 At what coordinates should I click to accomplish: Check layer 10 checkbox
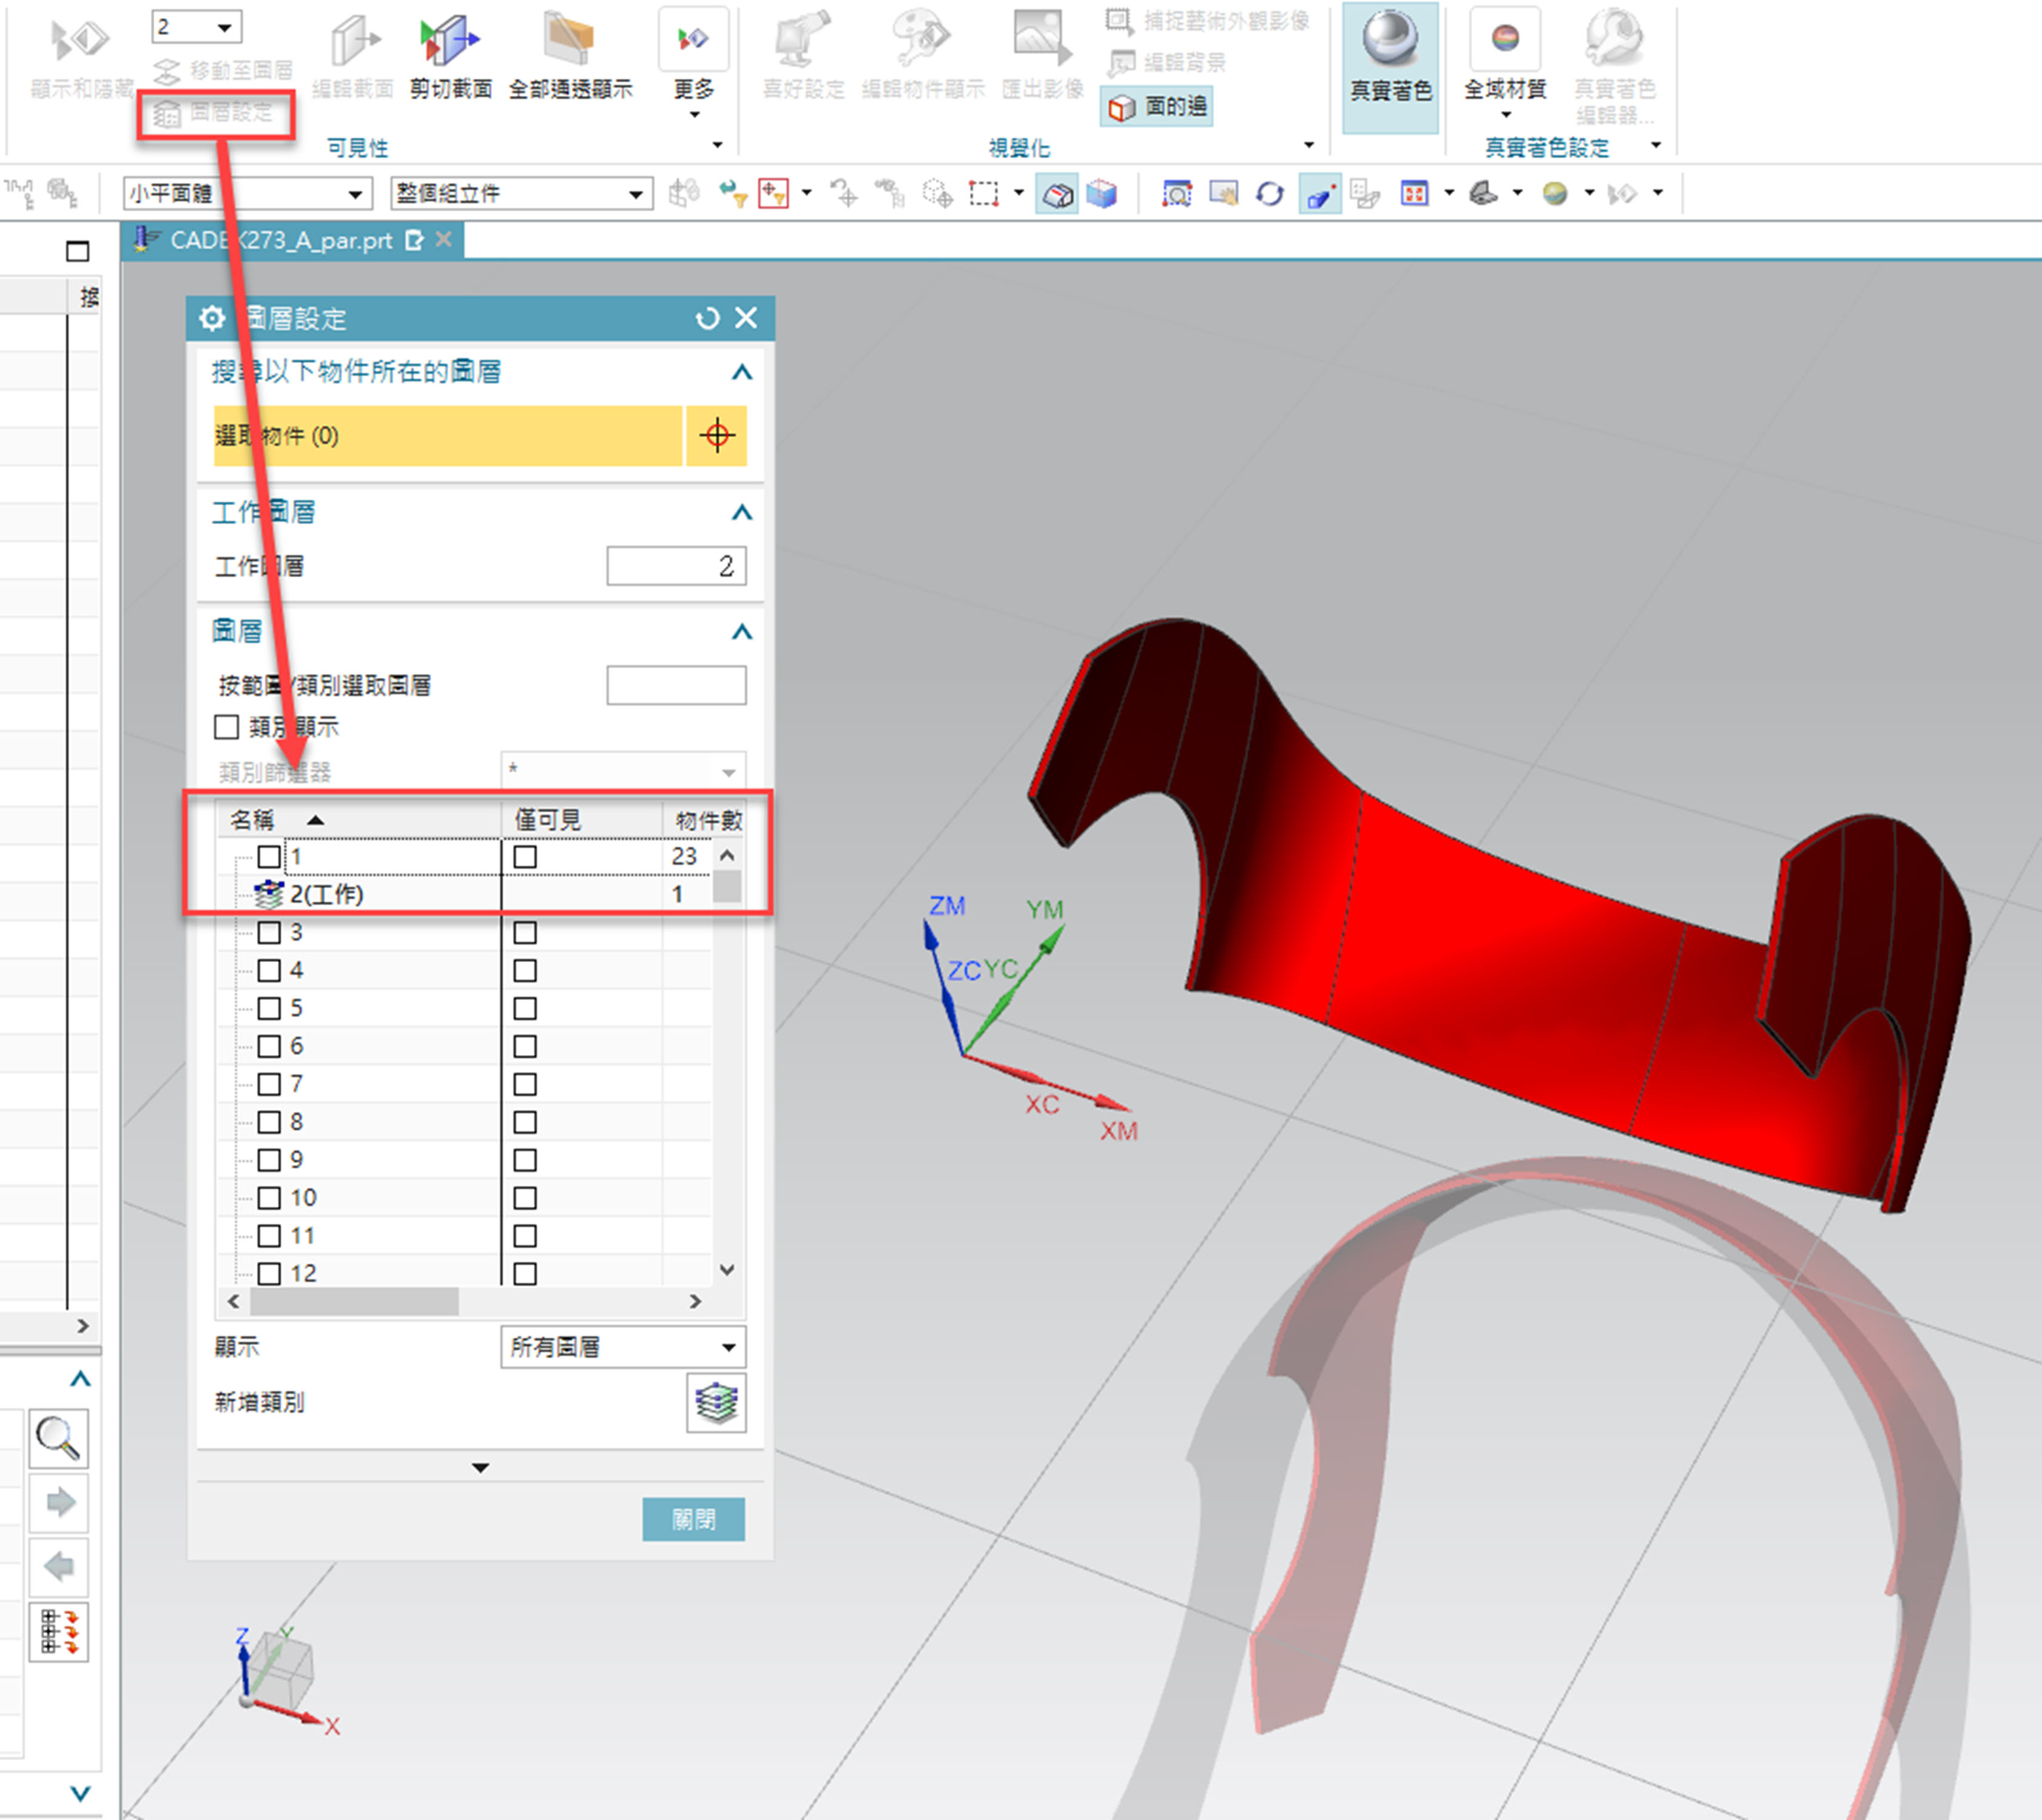click(269, 1198)
